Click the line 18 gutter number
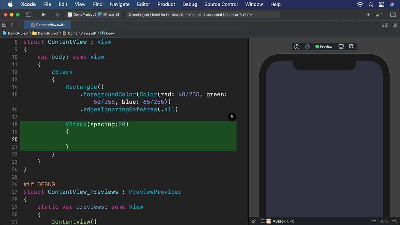Screen dimensions: 400x225 pyautogui.click(x=14, y=124)
